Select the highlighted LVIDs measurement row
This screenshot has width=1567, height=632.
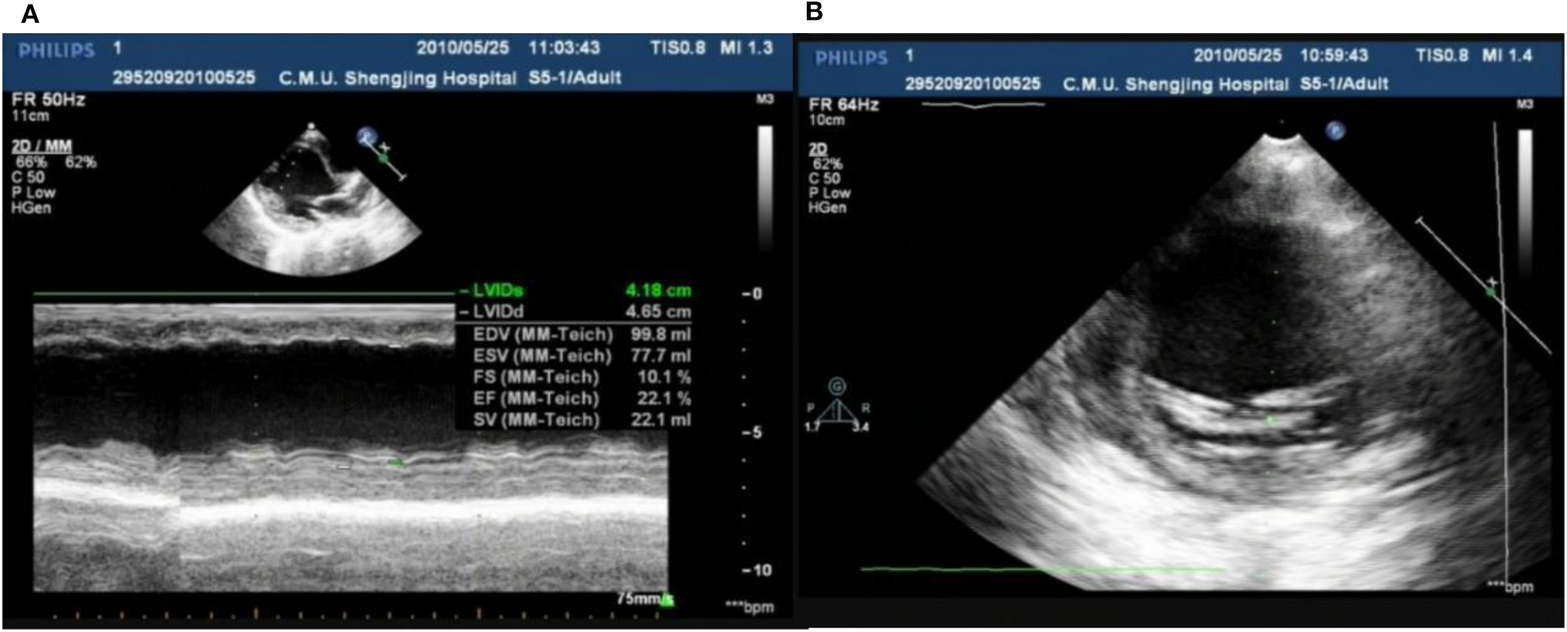(x=575, y=290)
